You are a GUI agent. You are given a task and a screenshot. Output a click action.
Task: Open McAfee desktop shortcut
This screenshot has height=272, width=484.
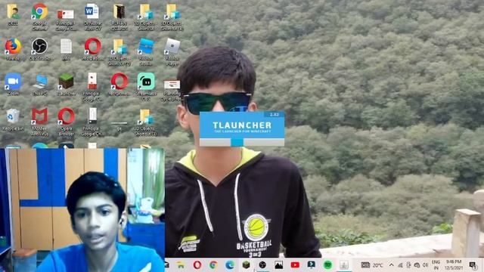[x=39, y=122]
